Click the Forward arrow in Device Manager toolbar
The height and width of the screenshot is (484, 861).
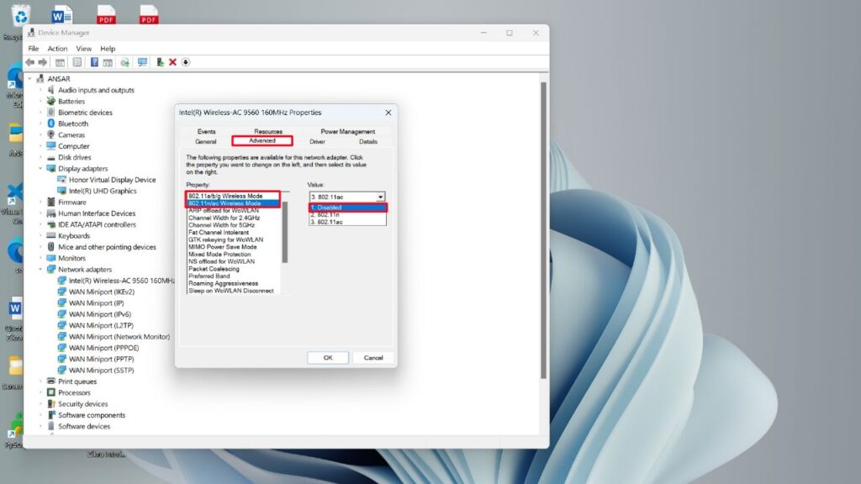tap(42, 62)
